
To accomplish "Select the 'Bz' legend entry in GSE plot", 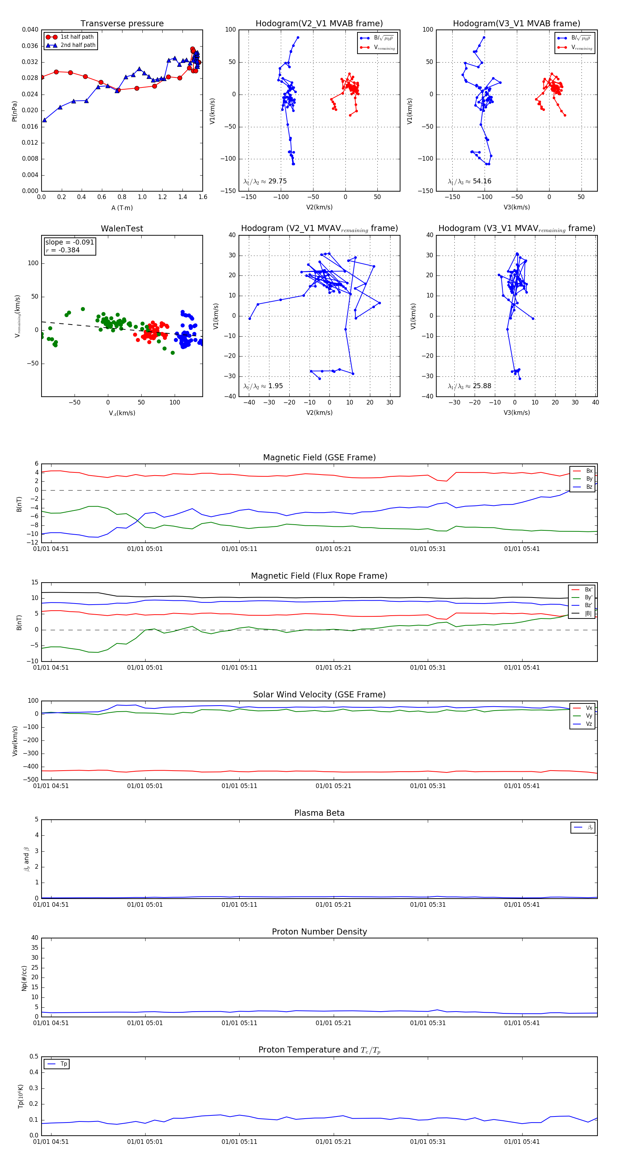I will coord(583,487).
